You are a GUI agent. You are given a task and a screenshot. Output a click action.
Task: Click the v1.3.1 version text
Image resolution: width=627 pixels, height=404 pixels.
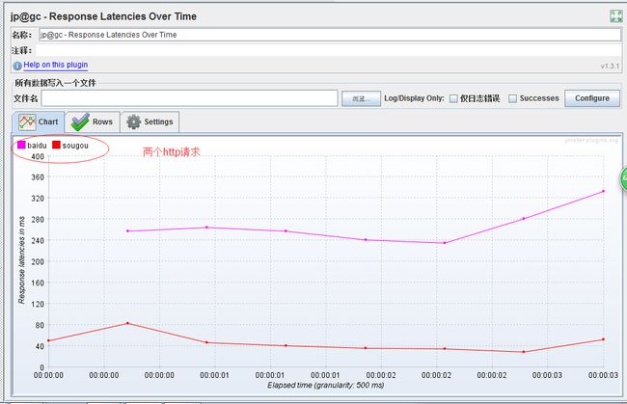click(x=610, y=67)
